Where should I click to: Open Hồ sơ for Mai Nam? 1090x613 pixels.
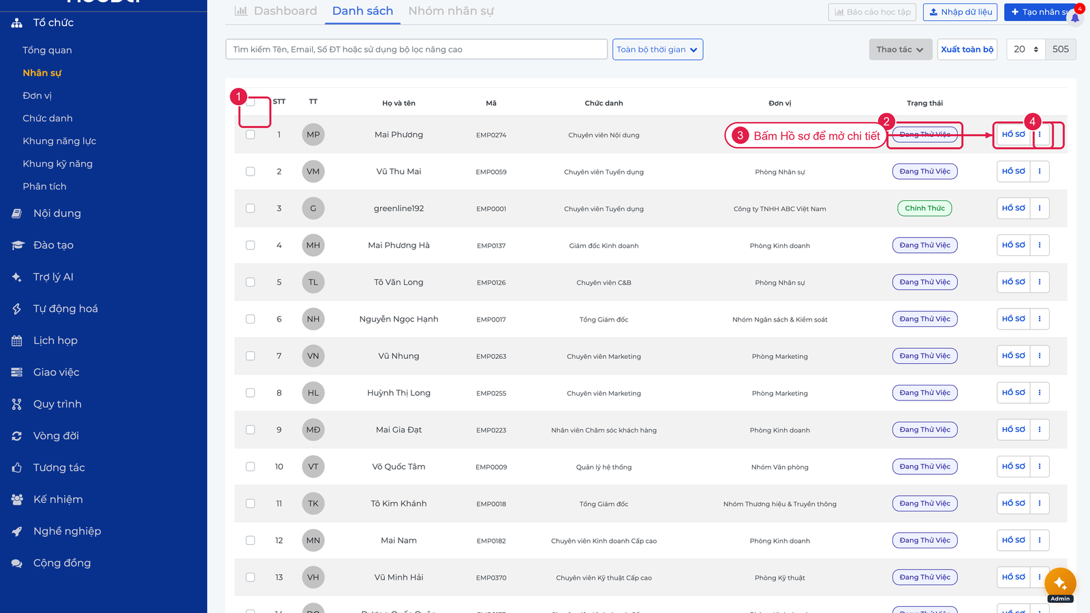[1014, 540]
